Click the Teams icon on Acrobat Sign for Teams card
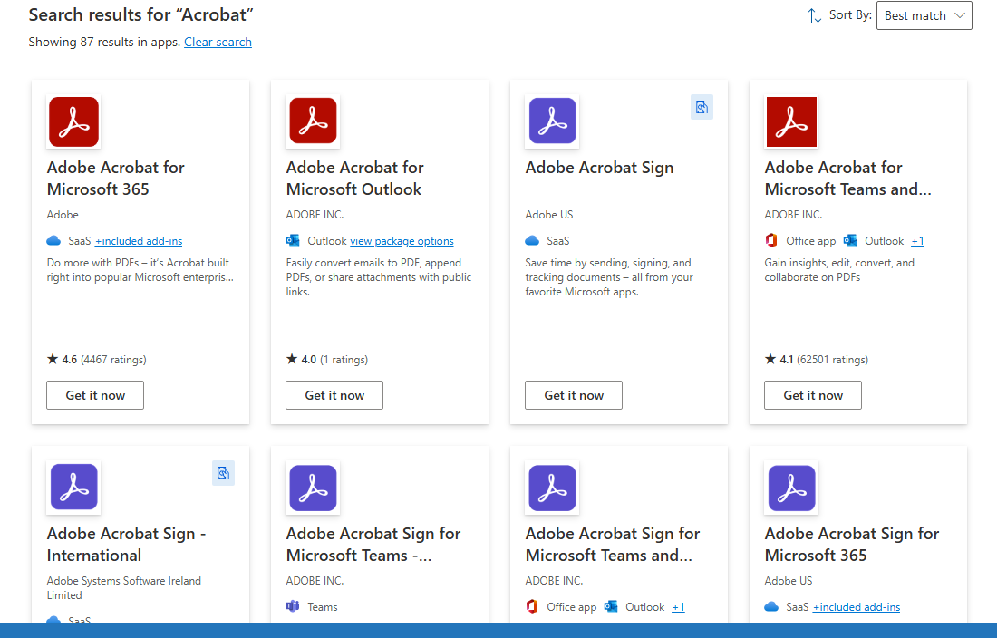This screenshot has width=997, height=638. tap(293, 606)
